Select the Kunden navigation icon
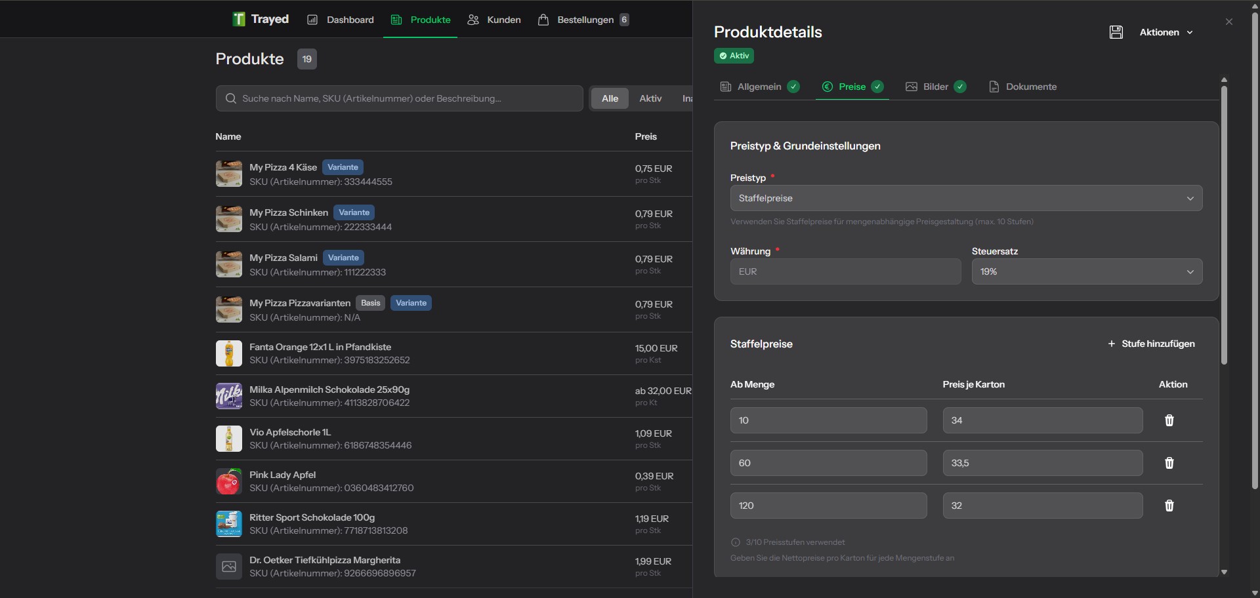 pos(472,20)
